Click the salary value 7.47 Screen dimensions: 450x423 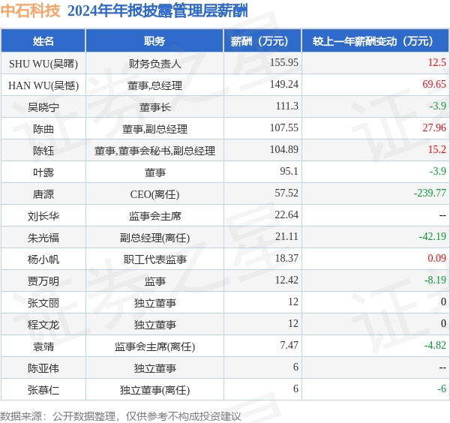coord(289,345)
